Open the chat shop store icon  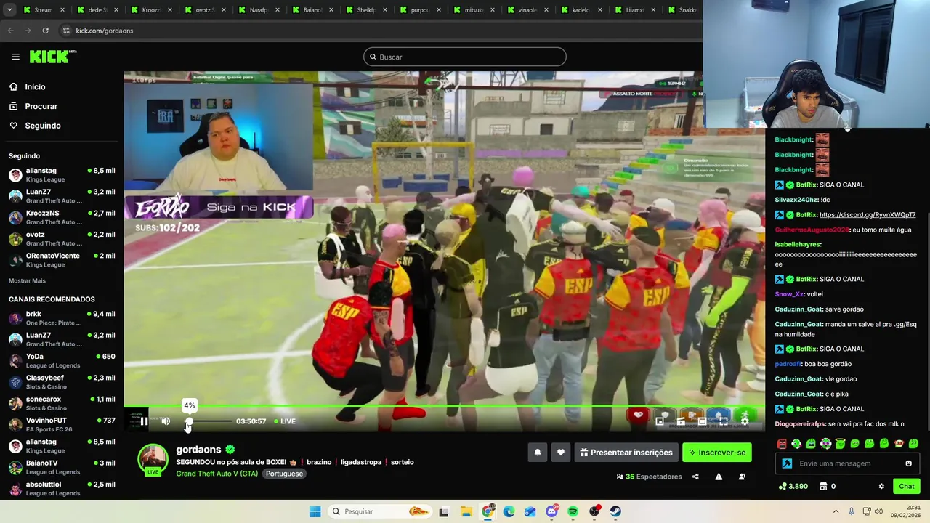coord(823,486)
